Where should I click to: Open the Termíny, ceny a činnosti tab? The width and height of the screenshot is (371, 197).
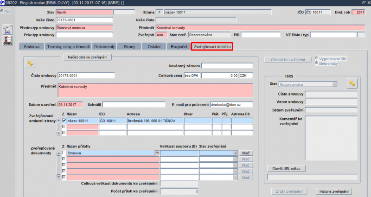(68, 47)
